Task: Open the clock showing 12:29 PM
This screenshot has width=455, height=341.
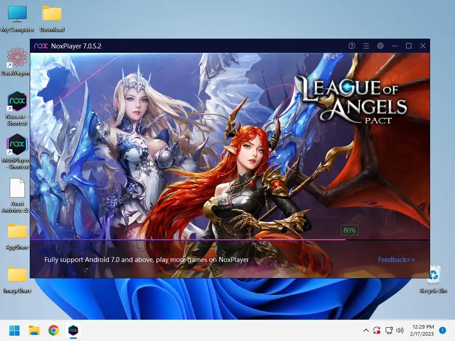Action: click(x=422, y=330)
